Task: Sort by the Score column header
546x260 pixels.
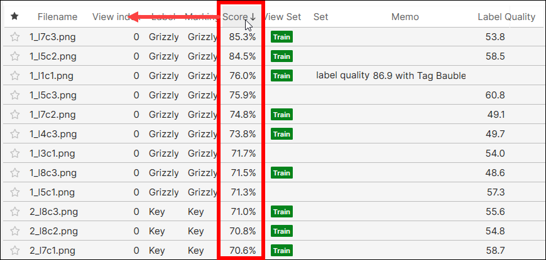Action: coord(235,17)
